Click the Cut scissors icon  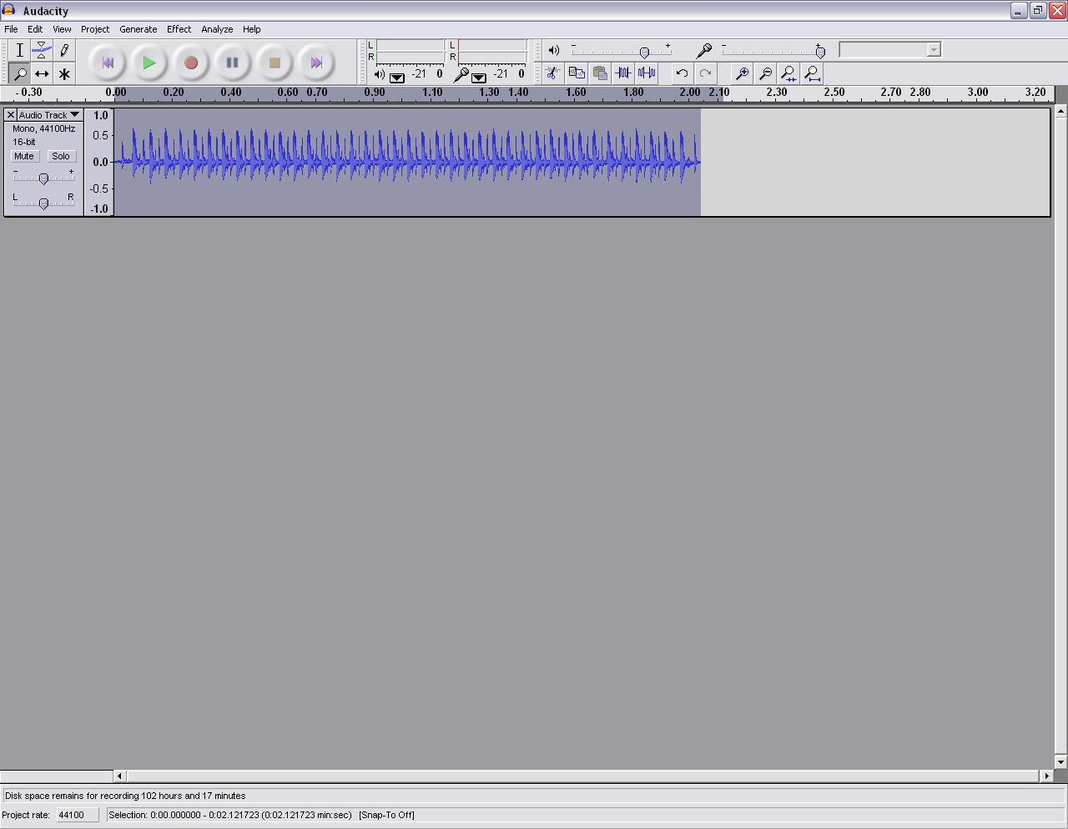(x=552, y=73)
